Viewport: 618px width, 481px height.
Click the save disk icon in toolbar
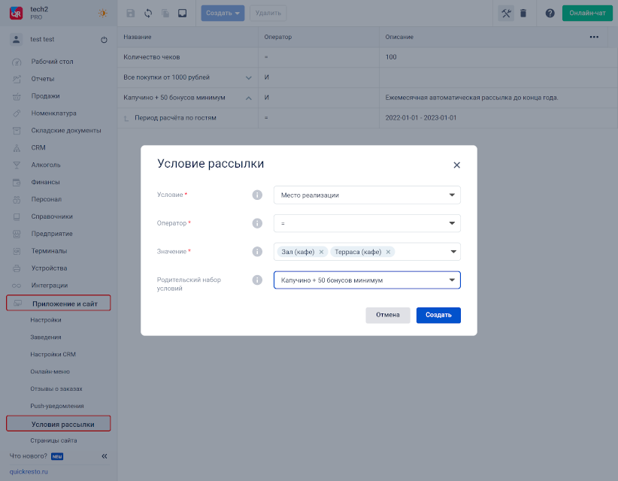(131, 13)
